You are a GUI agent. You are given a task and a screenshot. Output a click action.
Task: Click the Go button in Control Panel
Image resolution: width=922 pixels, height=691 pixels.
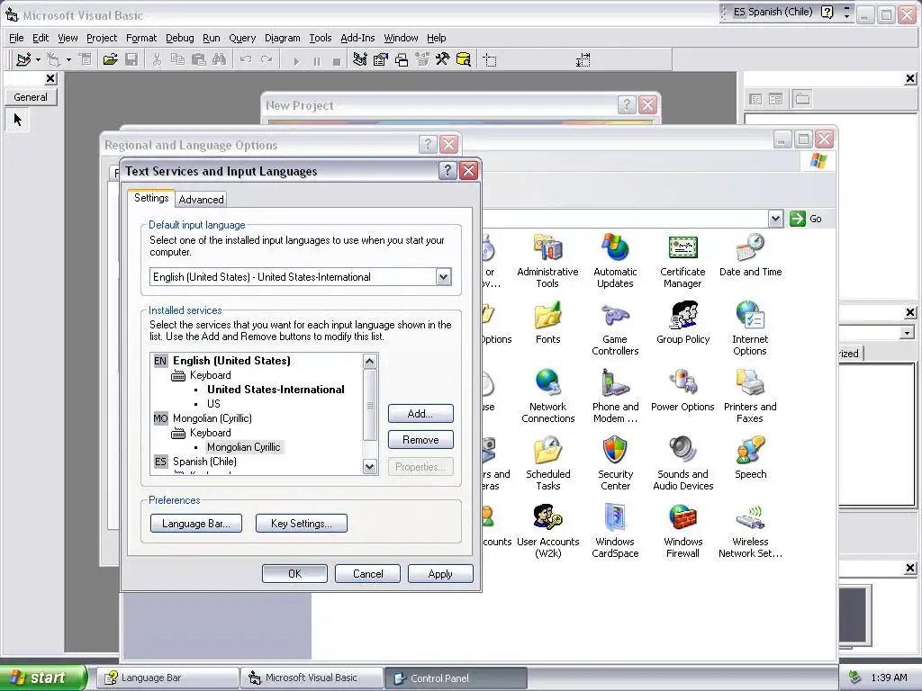click(806, 219)
